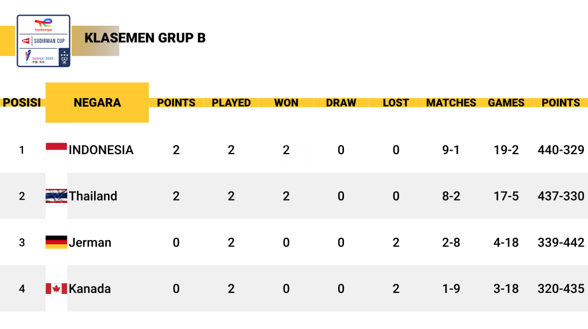
Task: Click the Kanada team name
Action: 90,288
